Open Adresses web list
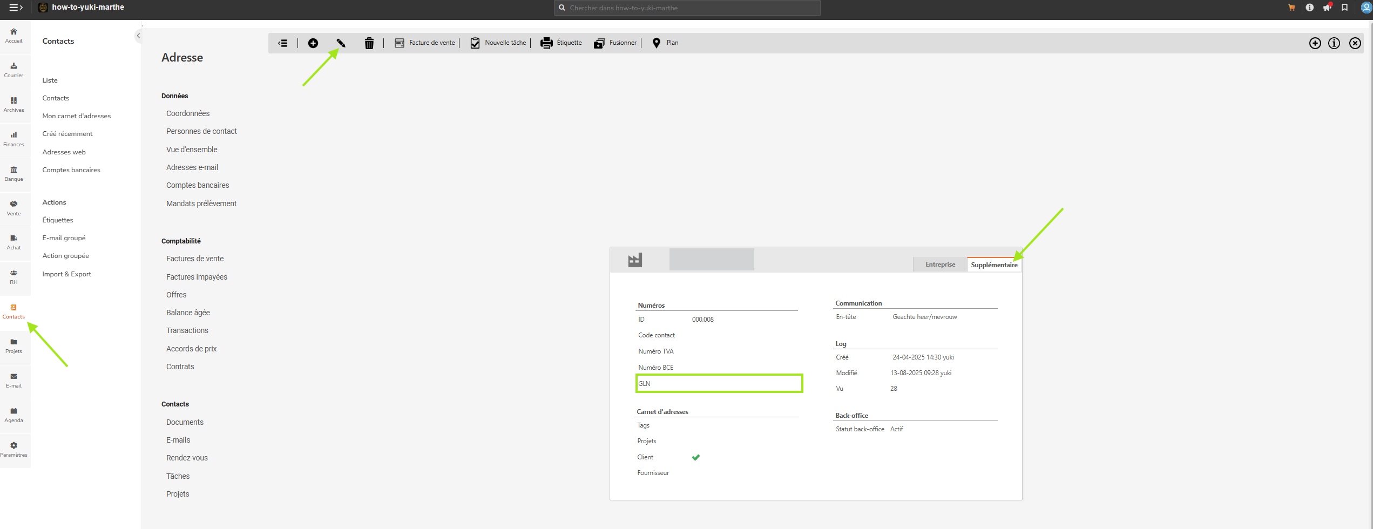The width and height of the screenshot is (1373, 529). point(64,152)
